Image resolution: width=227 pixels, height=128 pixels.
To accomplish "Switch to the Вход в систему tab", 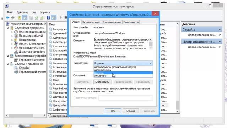I will 91,22.
